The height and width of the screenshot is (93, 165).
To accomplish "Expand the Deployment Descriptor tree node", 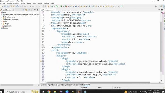I will click(x=2, y=15).
